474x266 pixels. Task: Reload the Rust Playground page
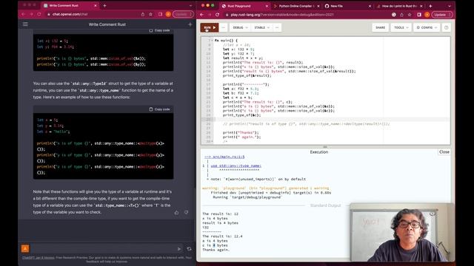[217, 15]
